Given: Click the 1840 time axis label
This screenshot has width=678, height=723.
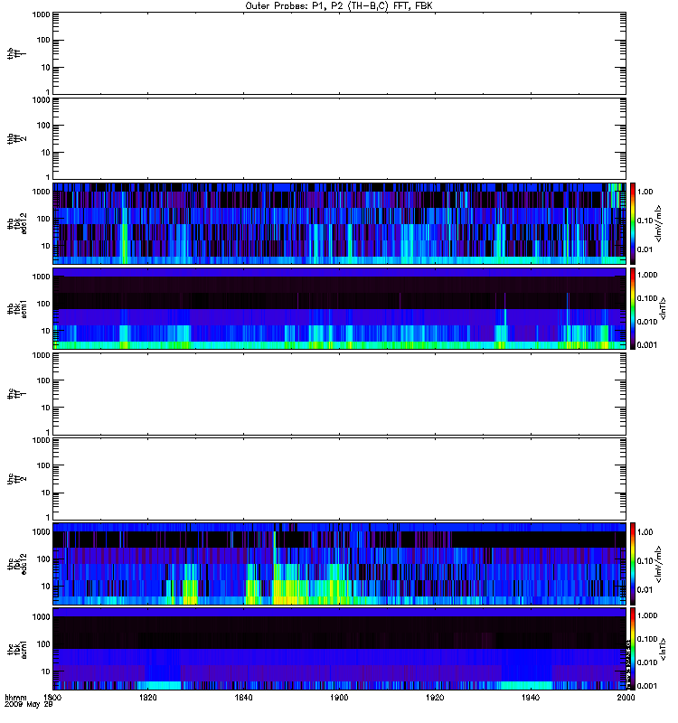Looking at the screenshot, I should pyautogui.click(x=243, y=697).
